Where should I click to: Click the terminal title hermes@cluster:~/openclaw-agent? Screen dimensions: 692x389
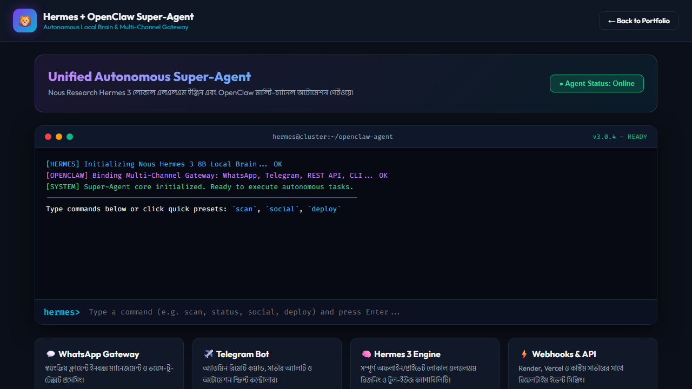[x=332, y=137]
